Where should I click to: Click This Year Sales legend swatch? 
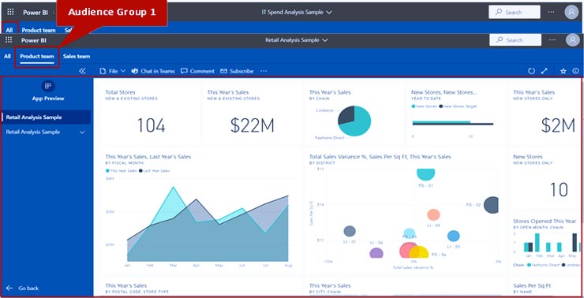coord(107,171)
